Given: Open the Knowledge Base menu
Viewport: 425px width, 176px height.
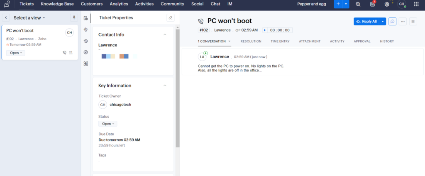Looking at the screenshot, I should pos(57,4).
